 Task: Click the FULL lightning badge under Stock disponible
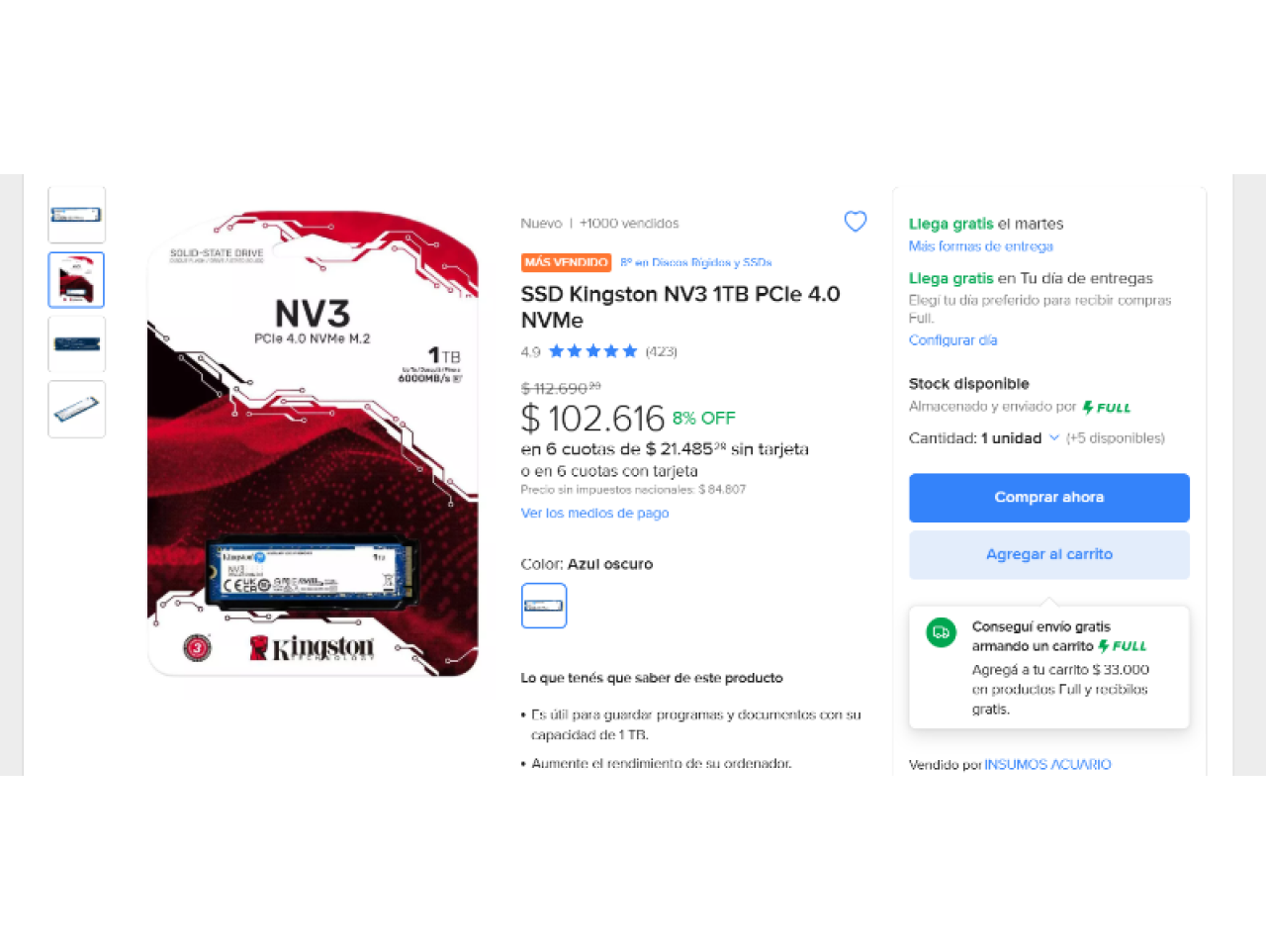(1106, 407)
